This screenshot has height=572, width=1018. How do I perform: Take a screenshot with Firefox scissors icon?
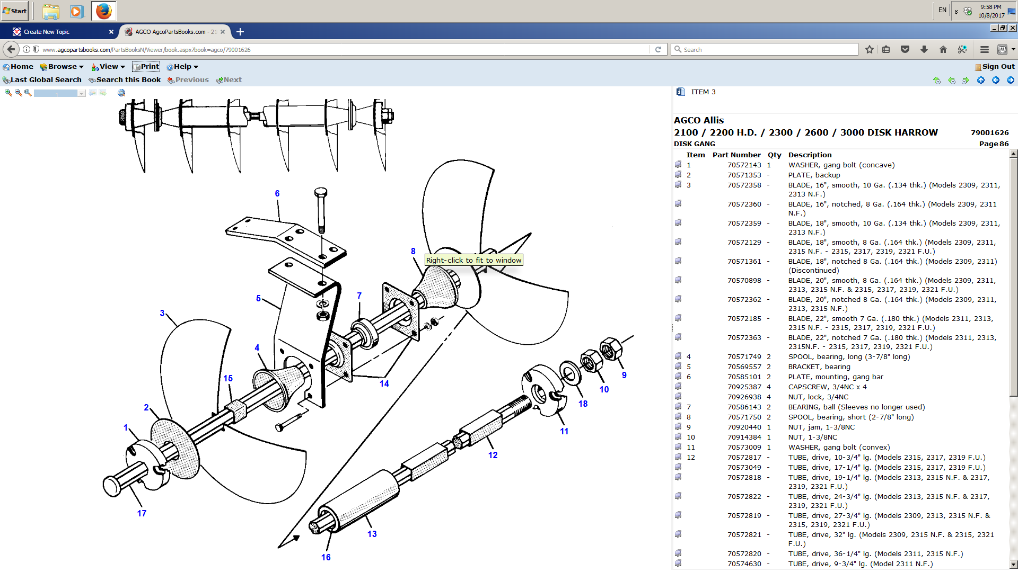click(962, 49)
